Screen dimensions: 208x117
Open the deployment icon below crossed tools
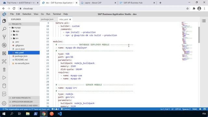pyautogui.click(x=4, y=70)
